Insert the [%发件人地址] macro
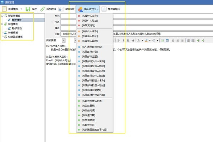This screenshot has width=213, height=142. 95,21
